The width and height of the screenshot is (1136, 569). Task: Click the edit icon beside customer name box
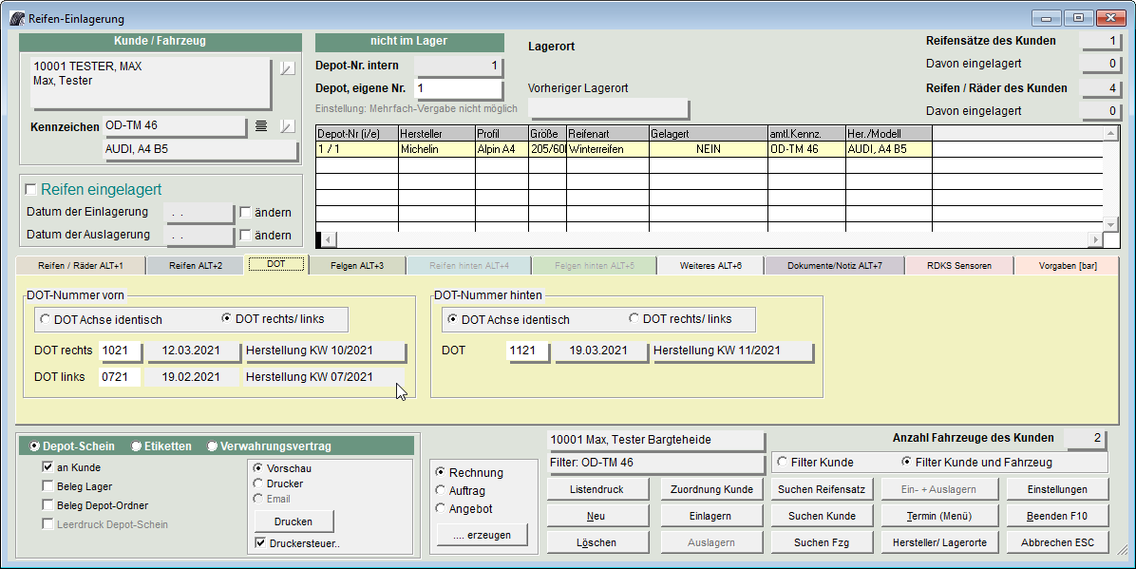coord(288,68)
